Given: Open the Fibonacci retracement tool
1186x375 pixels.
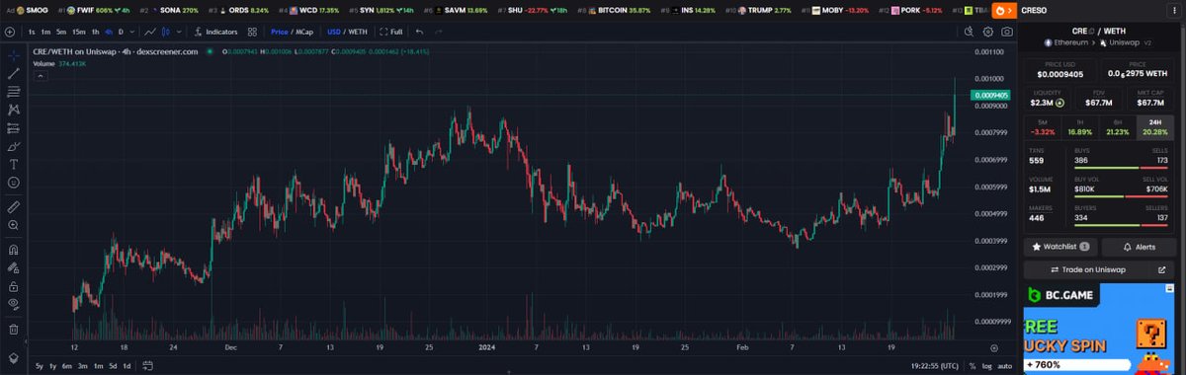Looking at the screenshot, I should [x=14, y=91].
